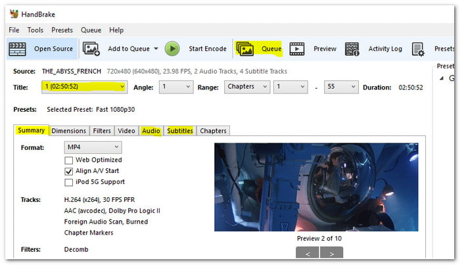Switch to the Audio tab
This screenshot has width=460, height=265.
click(x=151, y=131)
